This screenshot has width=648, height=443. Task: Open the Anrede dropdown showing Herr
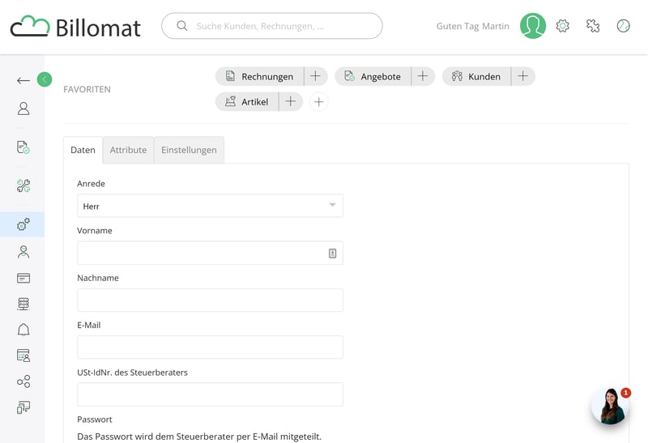(x=210, y=206)
